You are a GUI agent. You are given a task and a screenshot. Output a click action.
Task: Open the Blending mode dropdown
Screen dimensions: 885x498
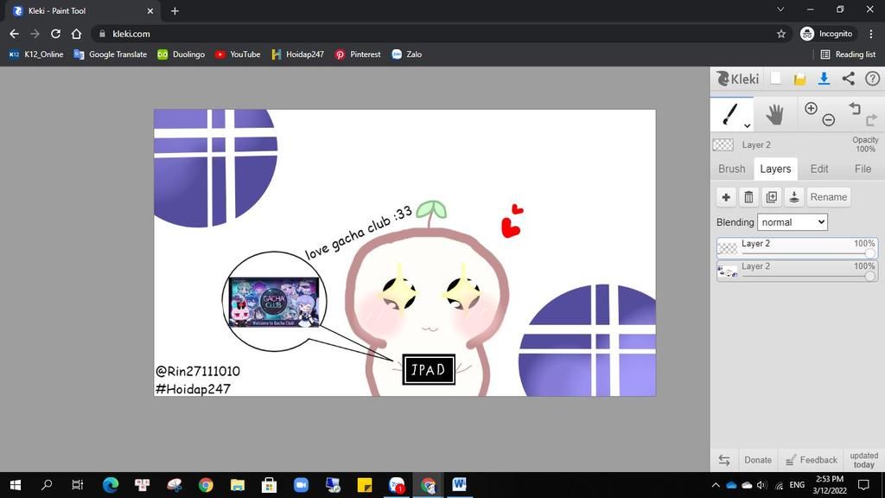[x=793, y=222]
